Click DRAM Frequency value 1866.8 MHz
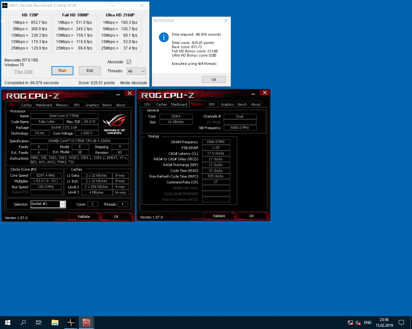The height and width of the screenshot is (329, 412). 216,142
